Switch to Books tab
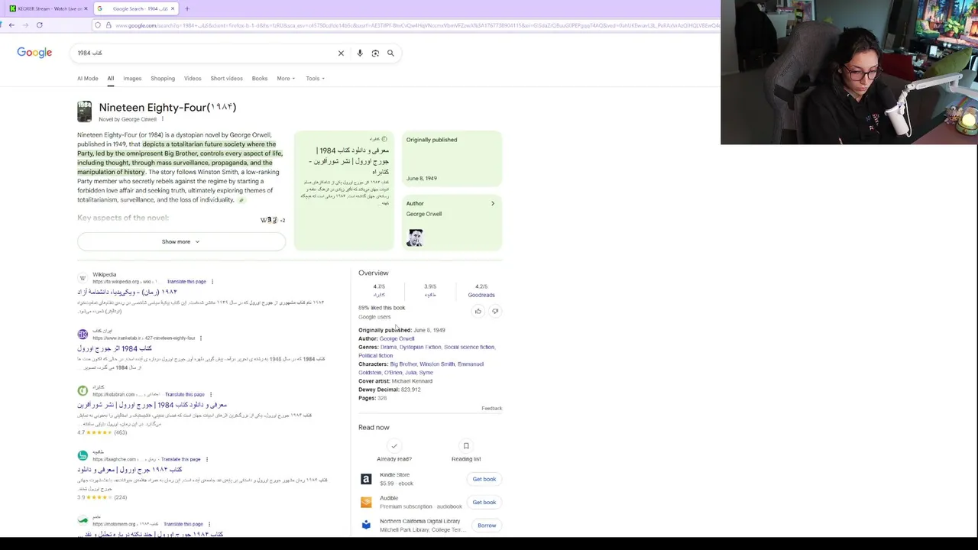The image size is (978, 550). 260,78
